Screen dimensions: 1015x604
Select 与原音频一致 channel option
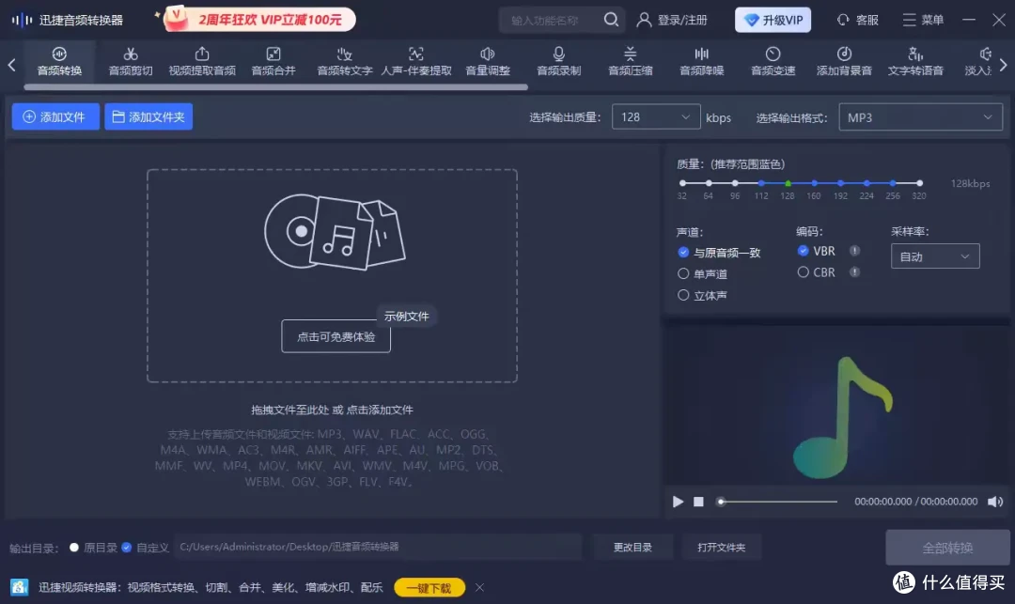coord(719,252)
